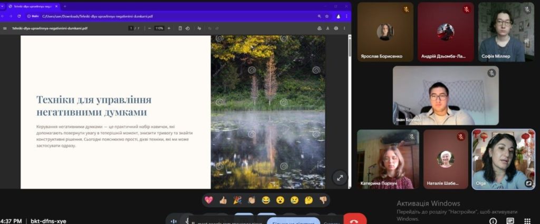The image size is (540, 224).
Task: Click the fit to page icon
Action: pos(180,28)
